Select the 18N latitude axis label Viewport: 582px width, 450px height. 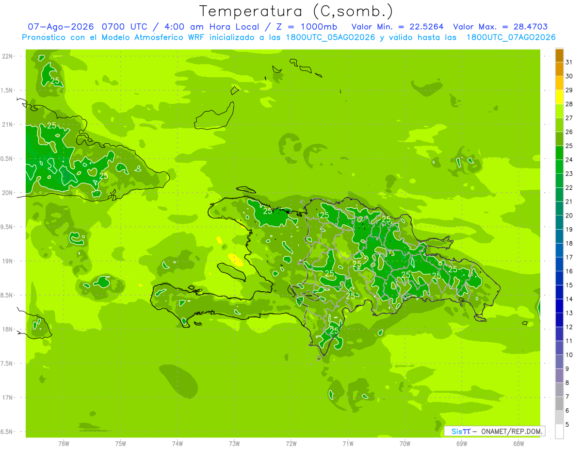pos(8,329)
